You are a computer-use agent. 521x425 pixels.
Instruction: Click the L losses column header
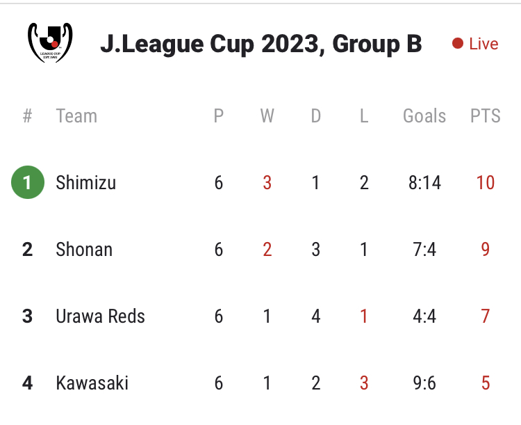tap(364, 116)
